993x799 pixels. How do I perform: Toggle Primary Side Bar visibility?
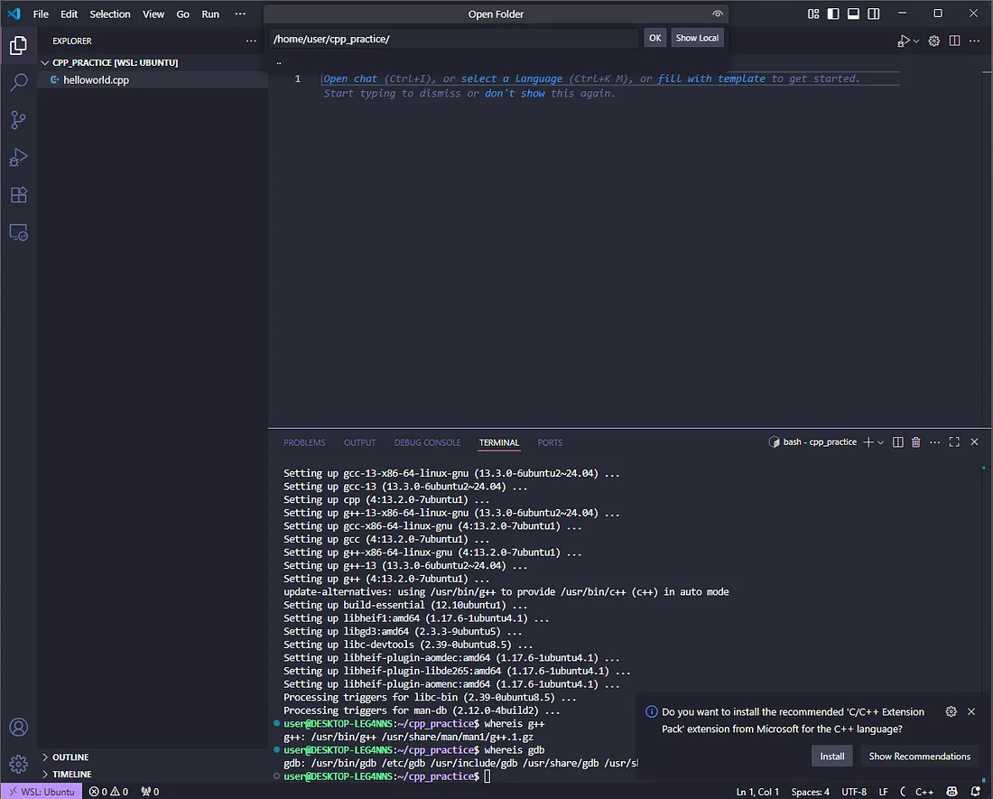(833, 14)
